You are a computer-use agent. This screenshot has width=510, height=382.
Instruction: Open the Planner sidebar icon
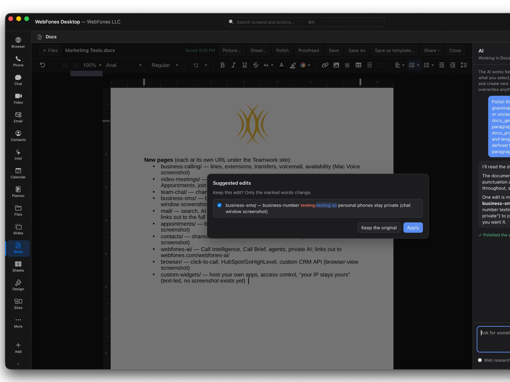(18, 192)
